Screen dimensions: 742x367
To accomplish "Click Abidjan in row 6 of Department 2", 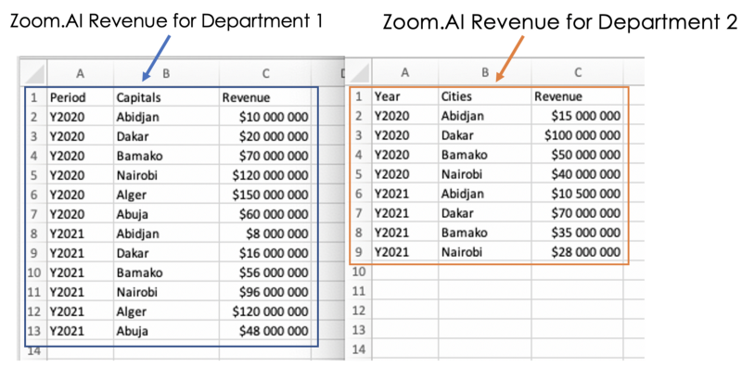I will tap(484, 194).
